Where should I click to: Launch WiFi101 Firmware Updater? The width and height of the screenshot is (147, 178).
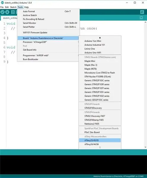48,32
